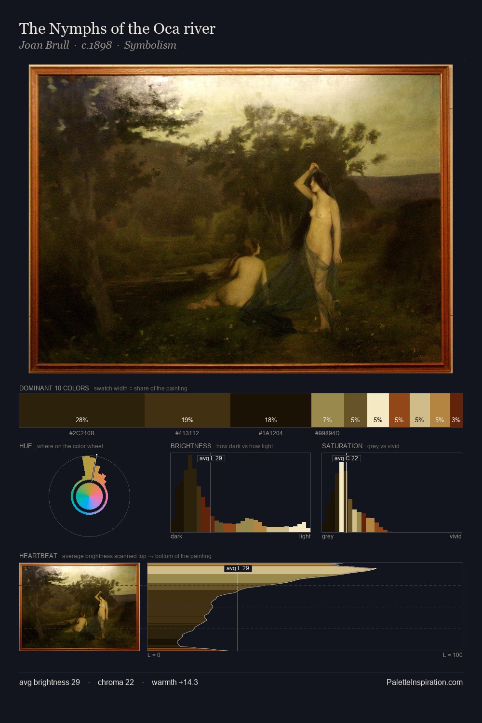This screenshot has height=723, width=482.
Task: Click the main framed painting image
Action: [x=241, y=219]
